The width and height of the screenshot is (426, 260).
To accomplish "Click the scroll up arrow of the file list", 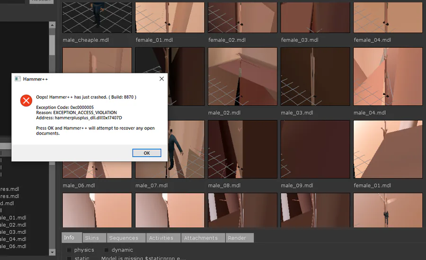I will (52, 25).
